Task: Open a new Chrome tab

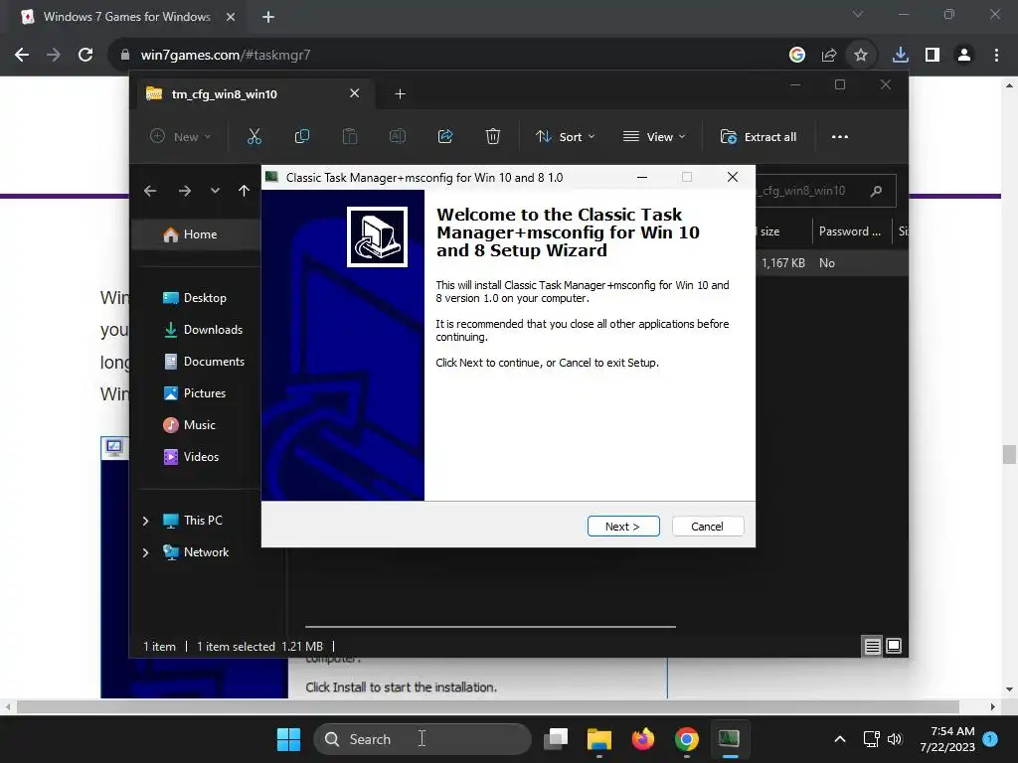Action: (x=268, y=17)
